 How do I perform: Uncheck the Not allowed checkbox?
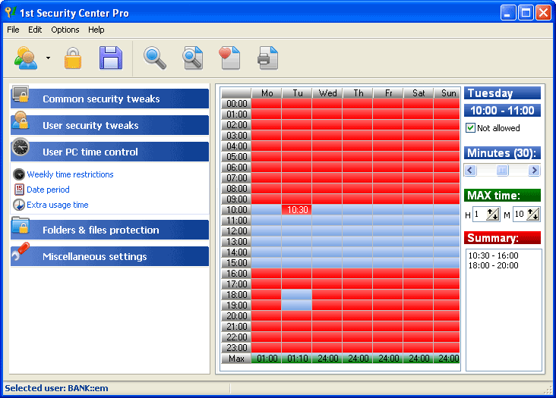point(470,127)
